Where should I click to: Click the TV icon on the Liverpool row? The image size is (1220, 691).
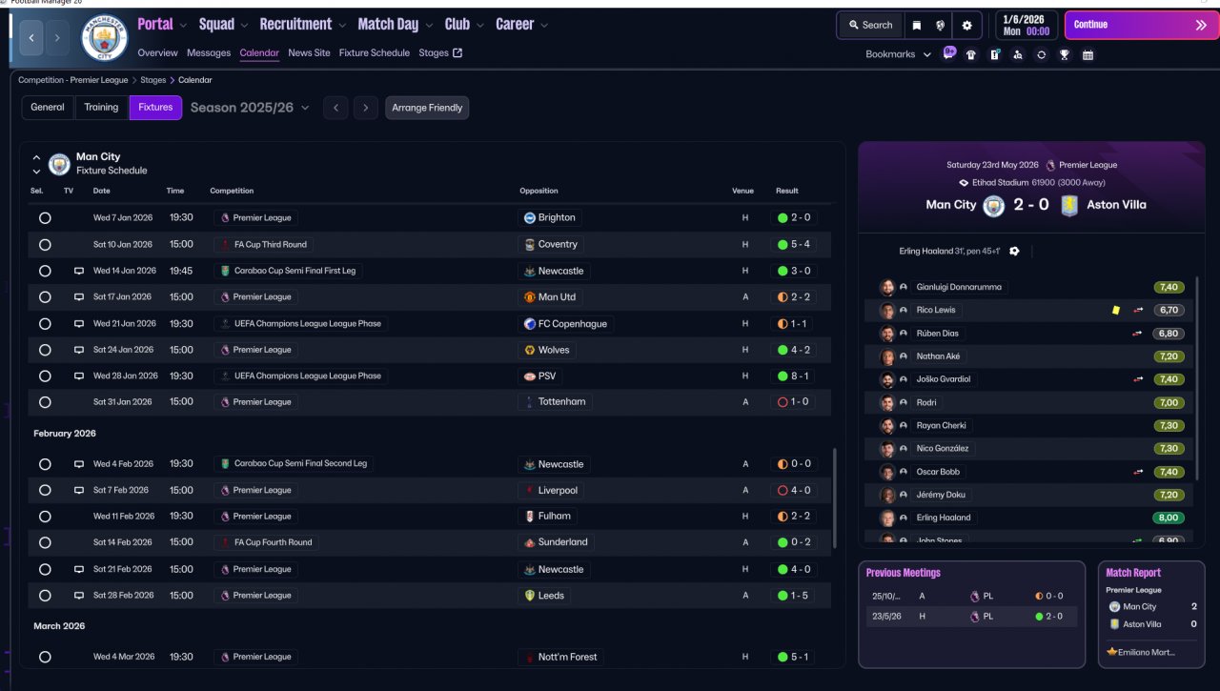(79, 490)
